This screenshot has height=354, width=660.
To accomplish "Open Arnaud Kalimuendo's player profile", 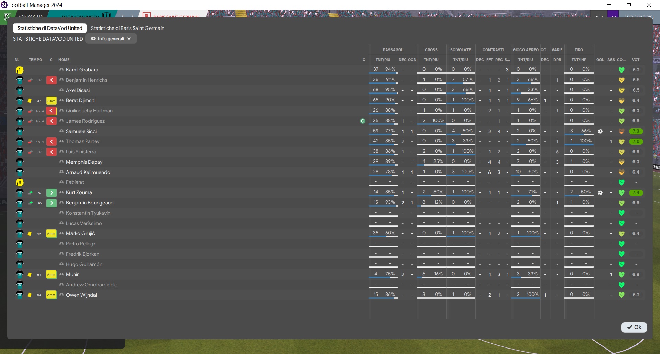I will [88, 172].
